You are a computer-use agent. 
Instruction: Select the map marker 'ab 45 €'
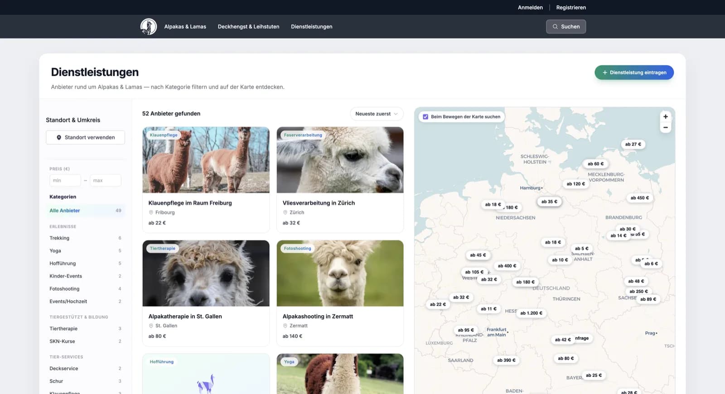tap(478, 255)
